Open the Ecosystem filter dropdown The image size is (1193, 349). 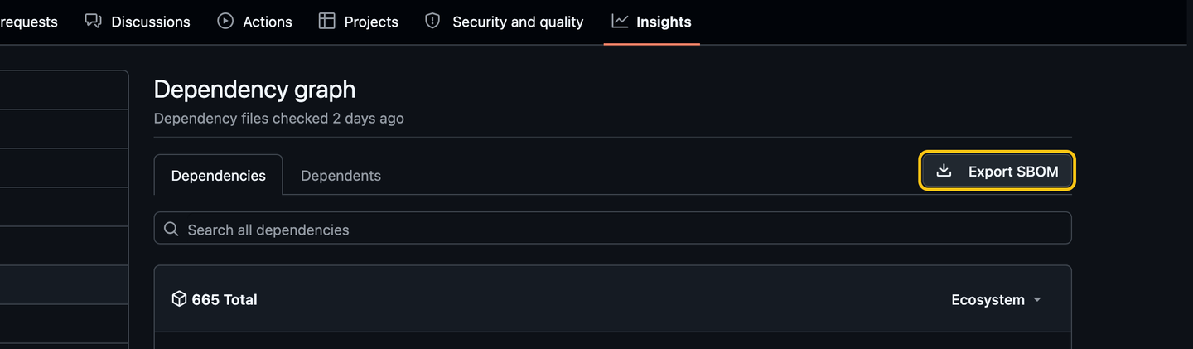997,299
